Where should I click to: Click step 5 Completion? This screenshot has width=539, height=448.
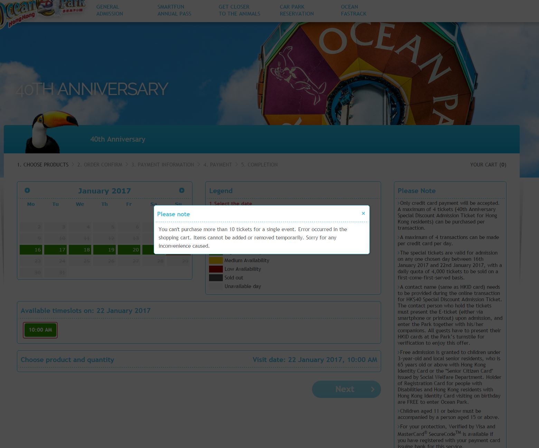point(259,165)
